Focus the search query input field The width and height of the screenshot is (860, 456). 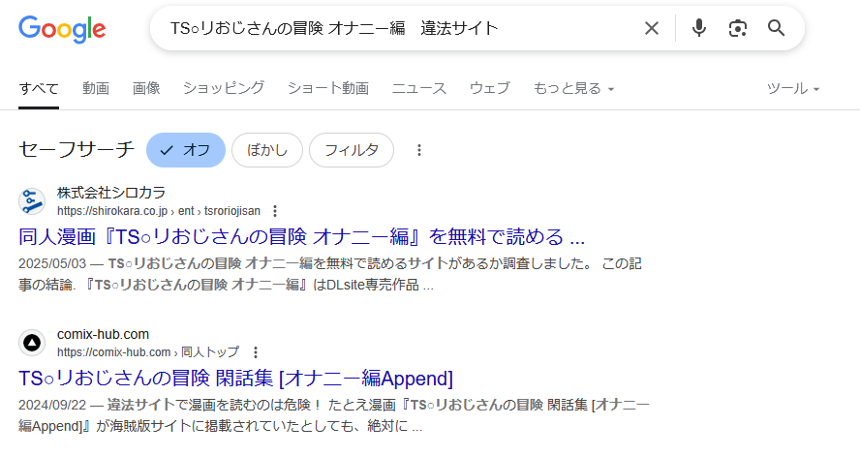(x=400, y=28)
